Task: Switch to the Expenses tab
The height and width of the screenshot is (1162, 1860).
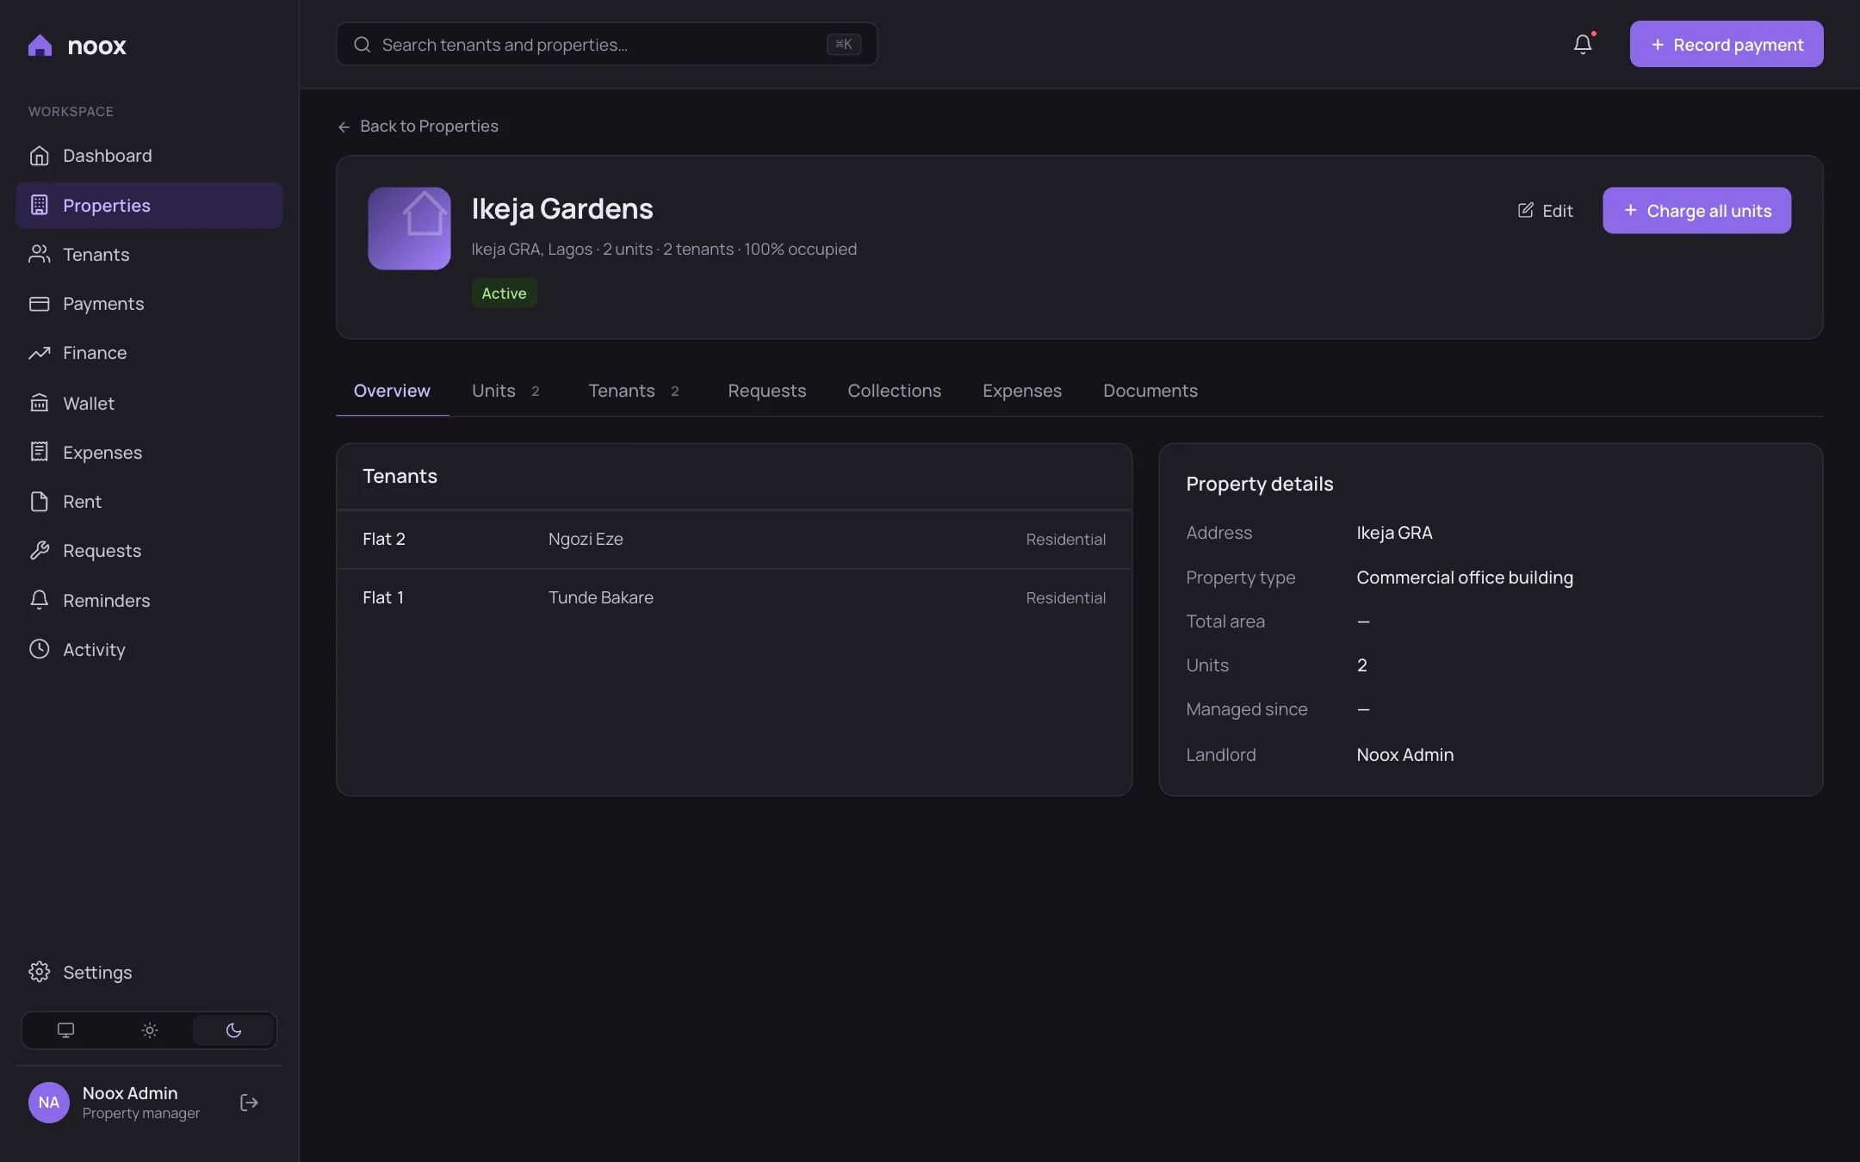Action: [x=1022, y=391]
